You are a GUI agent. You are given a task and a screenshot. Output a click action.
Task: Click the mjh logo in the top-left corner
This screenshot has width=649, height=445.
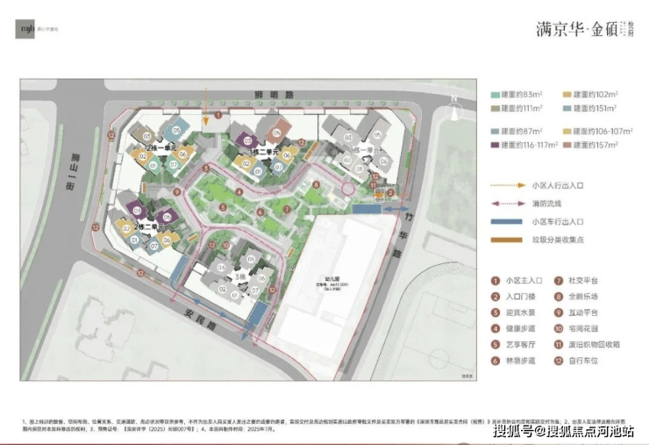(25, 29)
